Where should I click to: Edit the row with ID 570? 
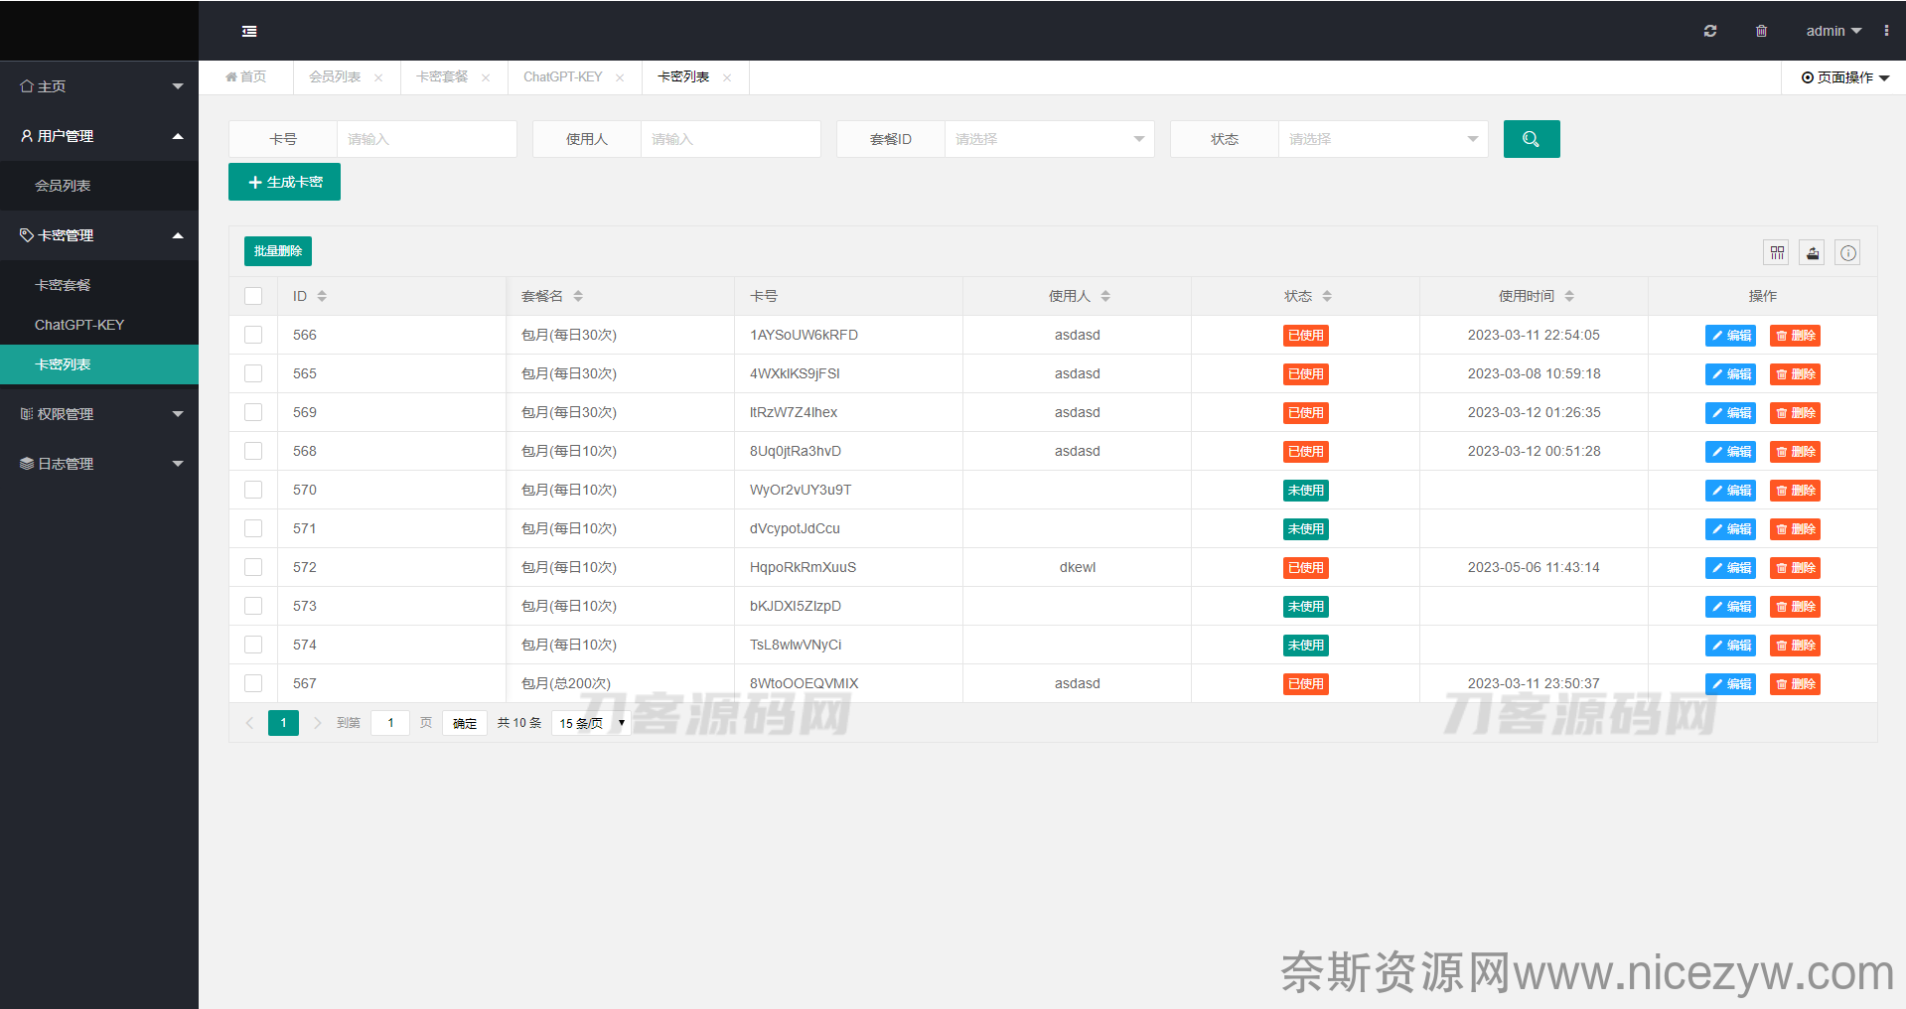1730,491
